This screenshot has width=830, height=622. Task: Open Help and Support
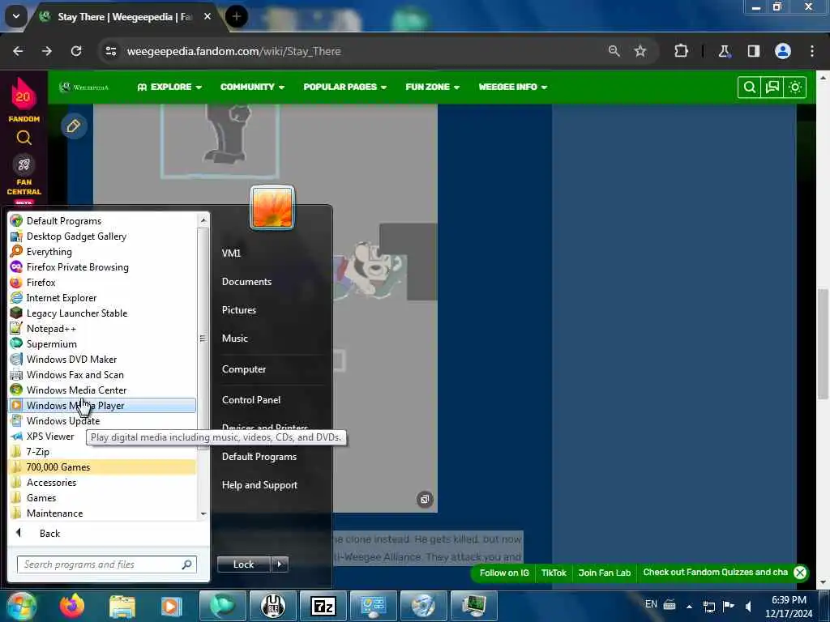click(259, 484)
